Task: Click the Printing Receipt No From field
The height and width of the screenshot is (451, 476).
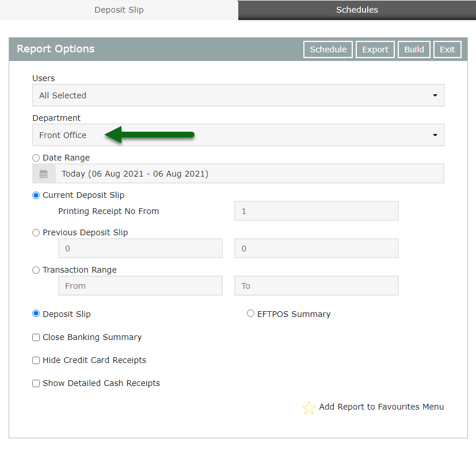Action: (317, 211)
